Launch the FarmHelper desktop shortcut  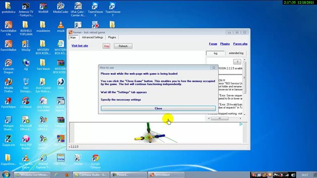[x=8, y=103]
